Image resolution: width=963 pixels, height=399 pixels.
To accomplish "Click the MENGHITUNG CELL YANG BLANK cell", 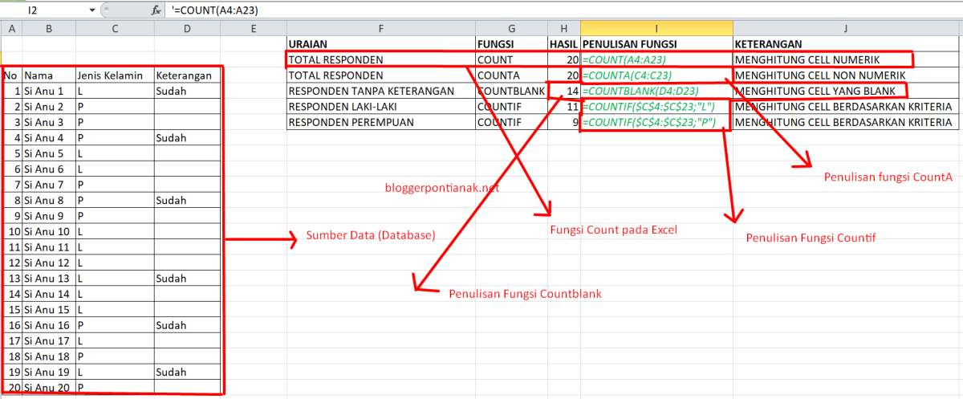I will point(846,91).
